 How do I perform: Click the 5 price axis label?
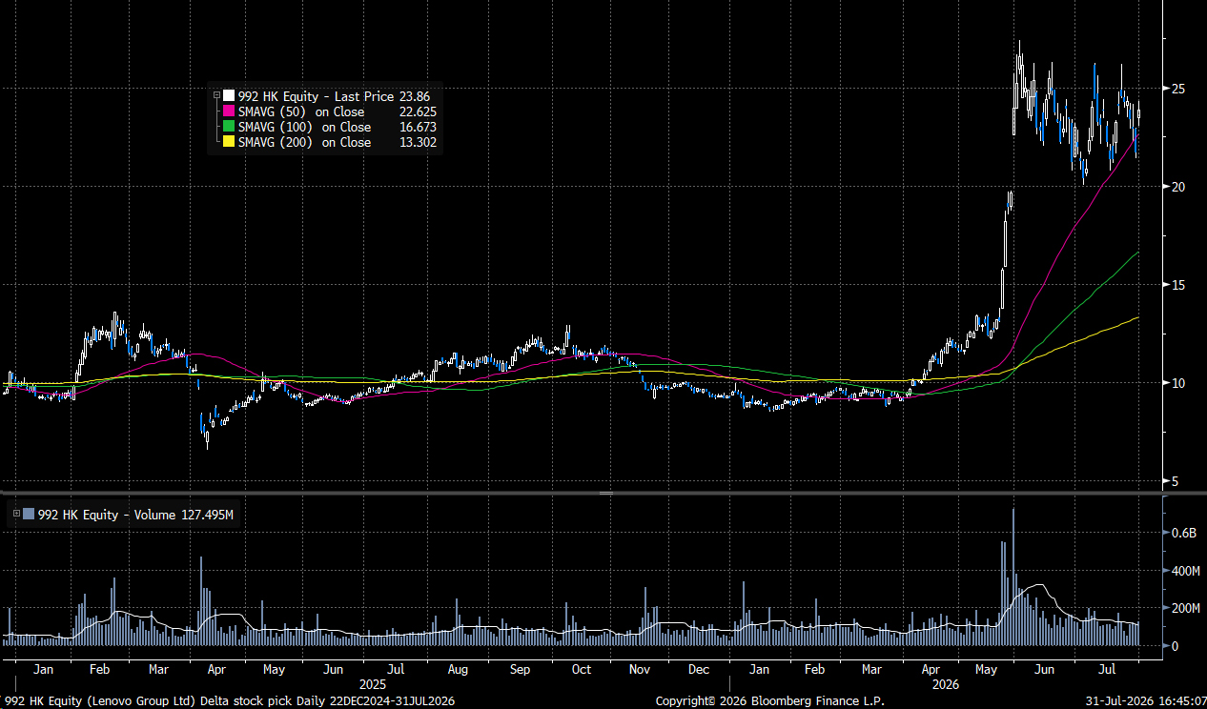click(1175, 481)
